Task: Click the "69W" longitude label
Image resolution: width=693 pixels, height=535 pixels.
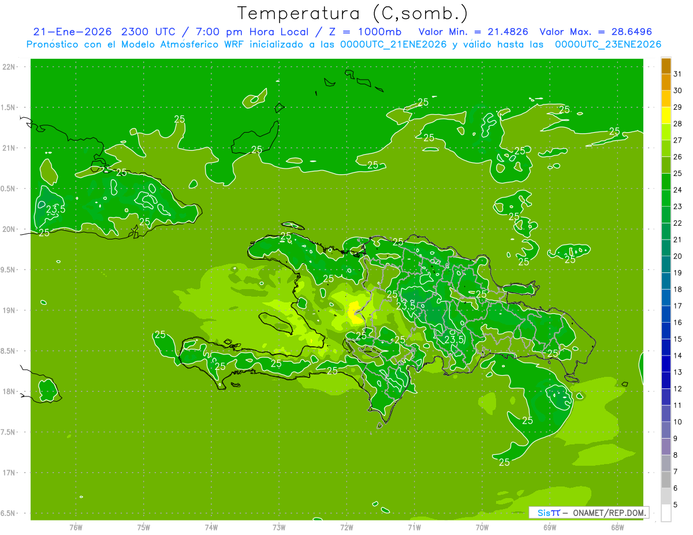Action: 550,527
